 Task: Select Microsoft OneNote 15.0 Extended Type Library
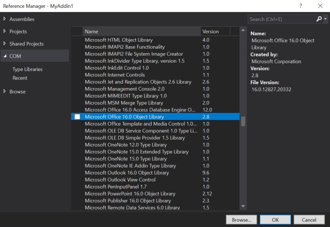[156, 152]
